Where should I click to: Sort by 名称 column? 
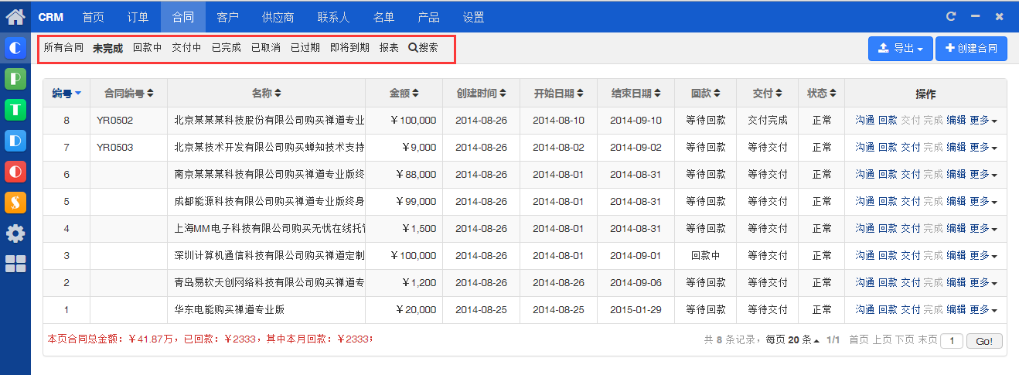266,94
